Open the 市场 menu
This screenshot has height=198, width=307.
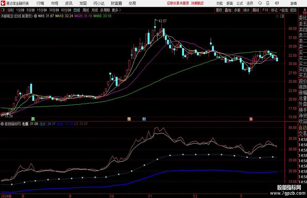[55, 3]
